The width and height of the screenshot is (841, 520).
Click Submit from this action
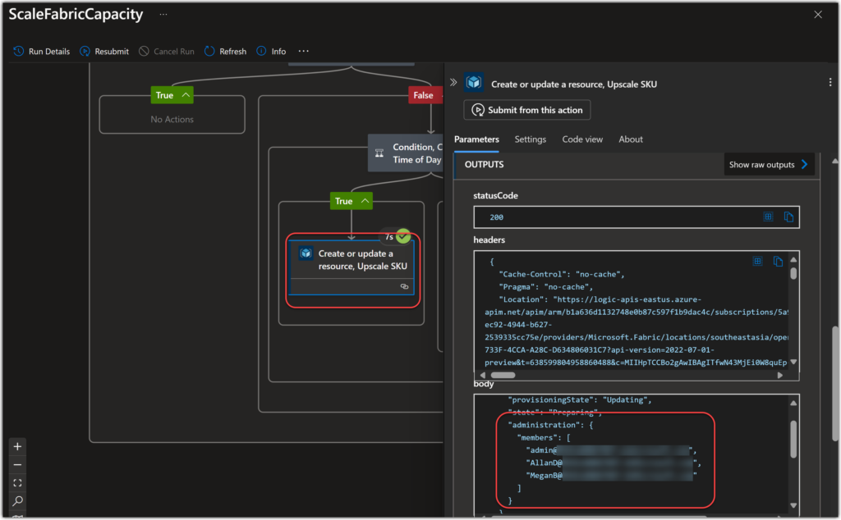pyautogui.click(x=526, y=110)
